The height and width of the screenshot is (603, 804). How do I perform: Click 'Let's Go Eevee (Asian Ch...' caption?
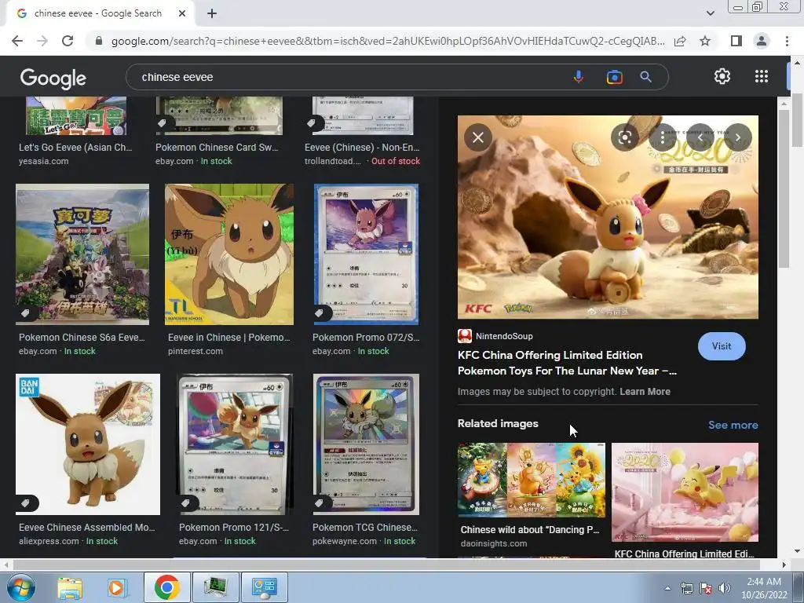(75, 148)
